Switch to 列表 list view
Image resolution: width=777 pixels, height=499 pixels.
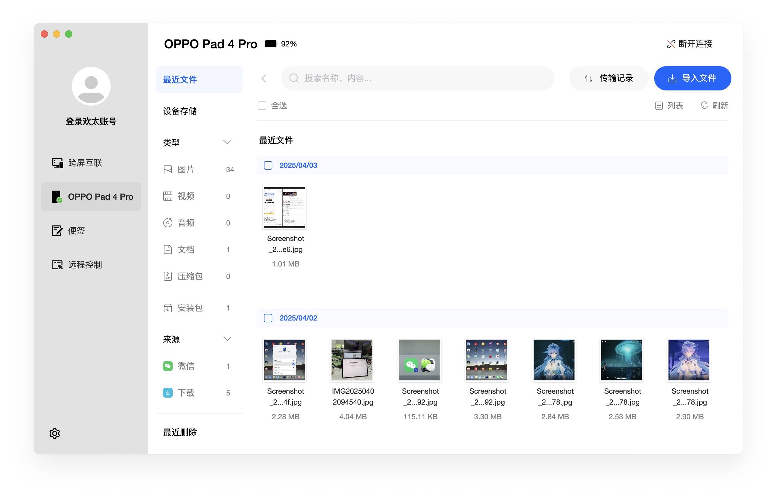tap(669, 106)
